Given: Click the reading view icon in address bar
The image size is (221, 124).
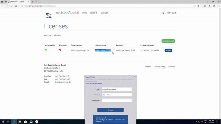Looking at the screenshot, I should (194, 6).
